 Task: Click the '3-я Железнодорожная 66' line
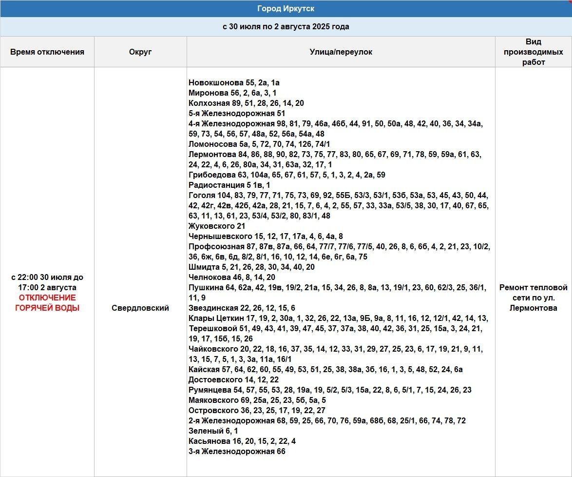pyautogui.click(x=237, y=451)
